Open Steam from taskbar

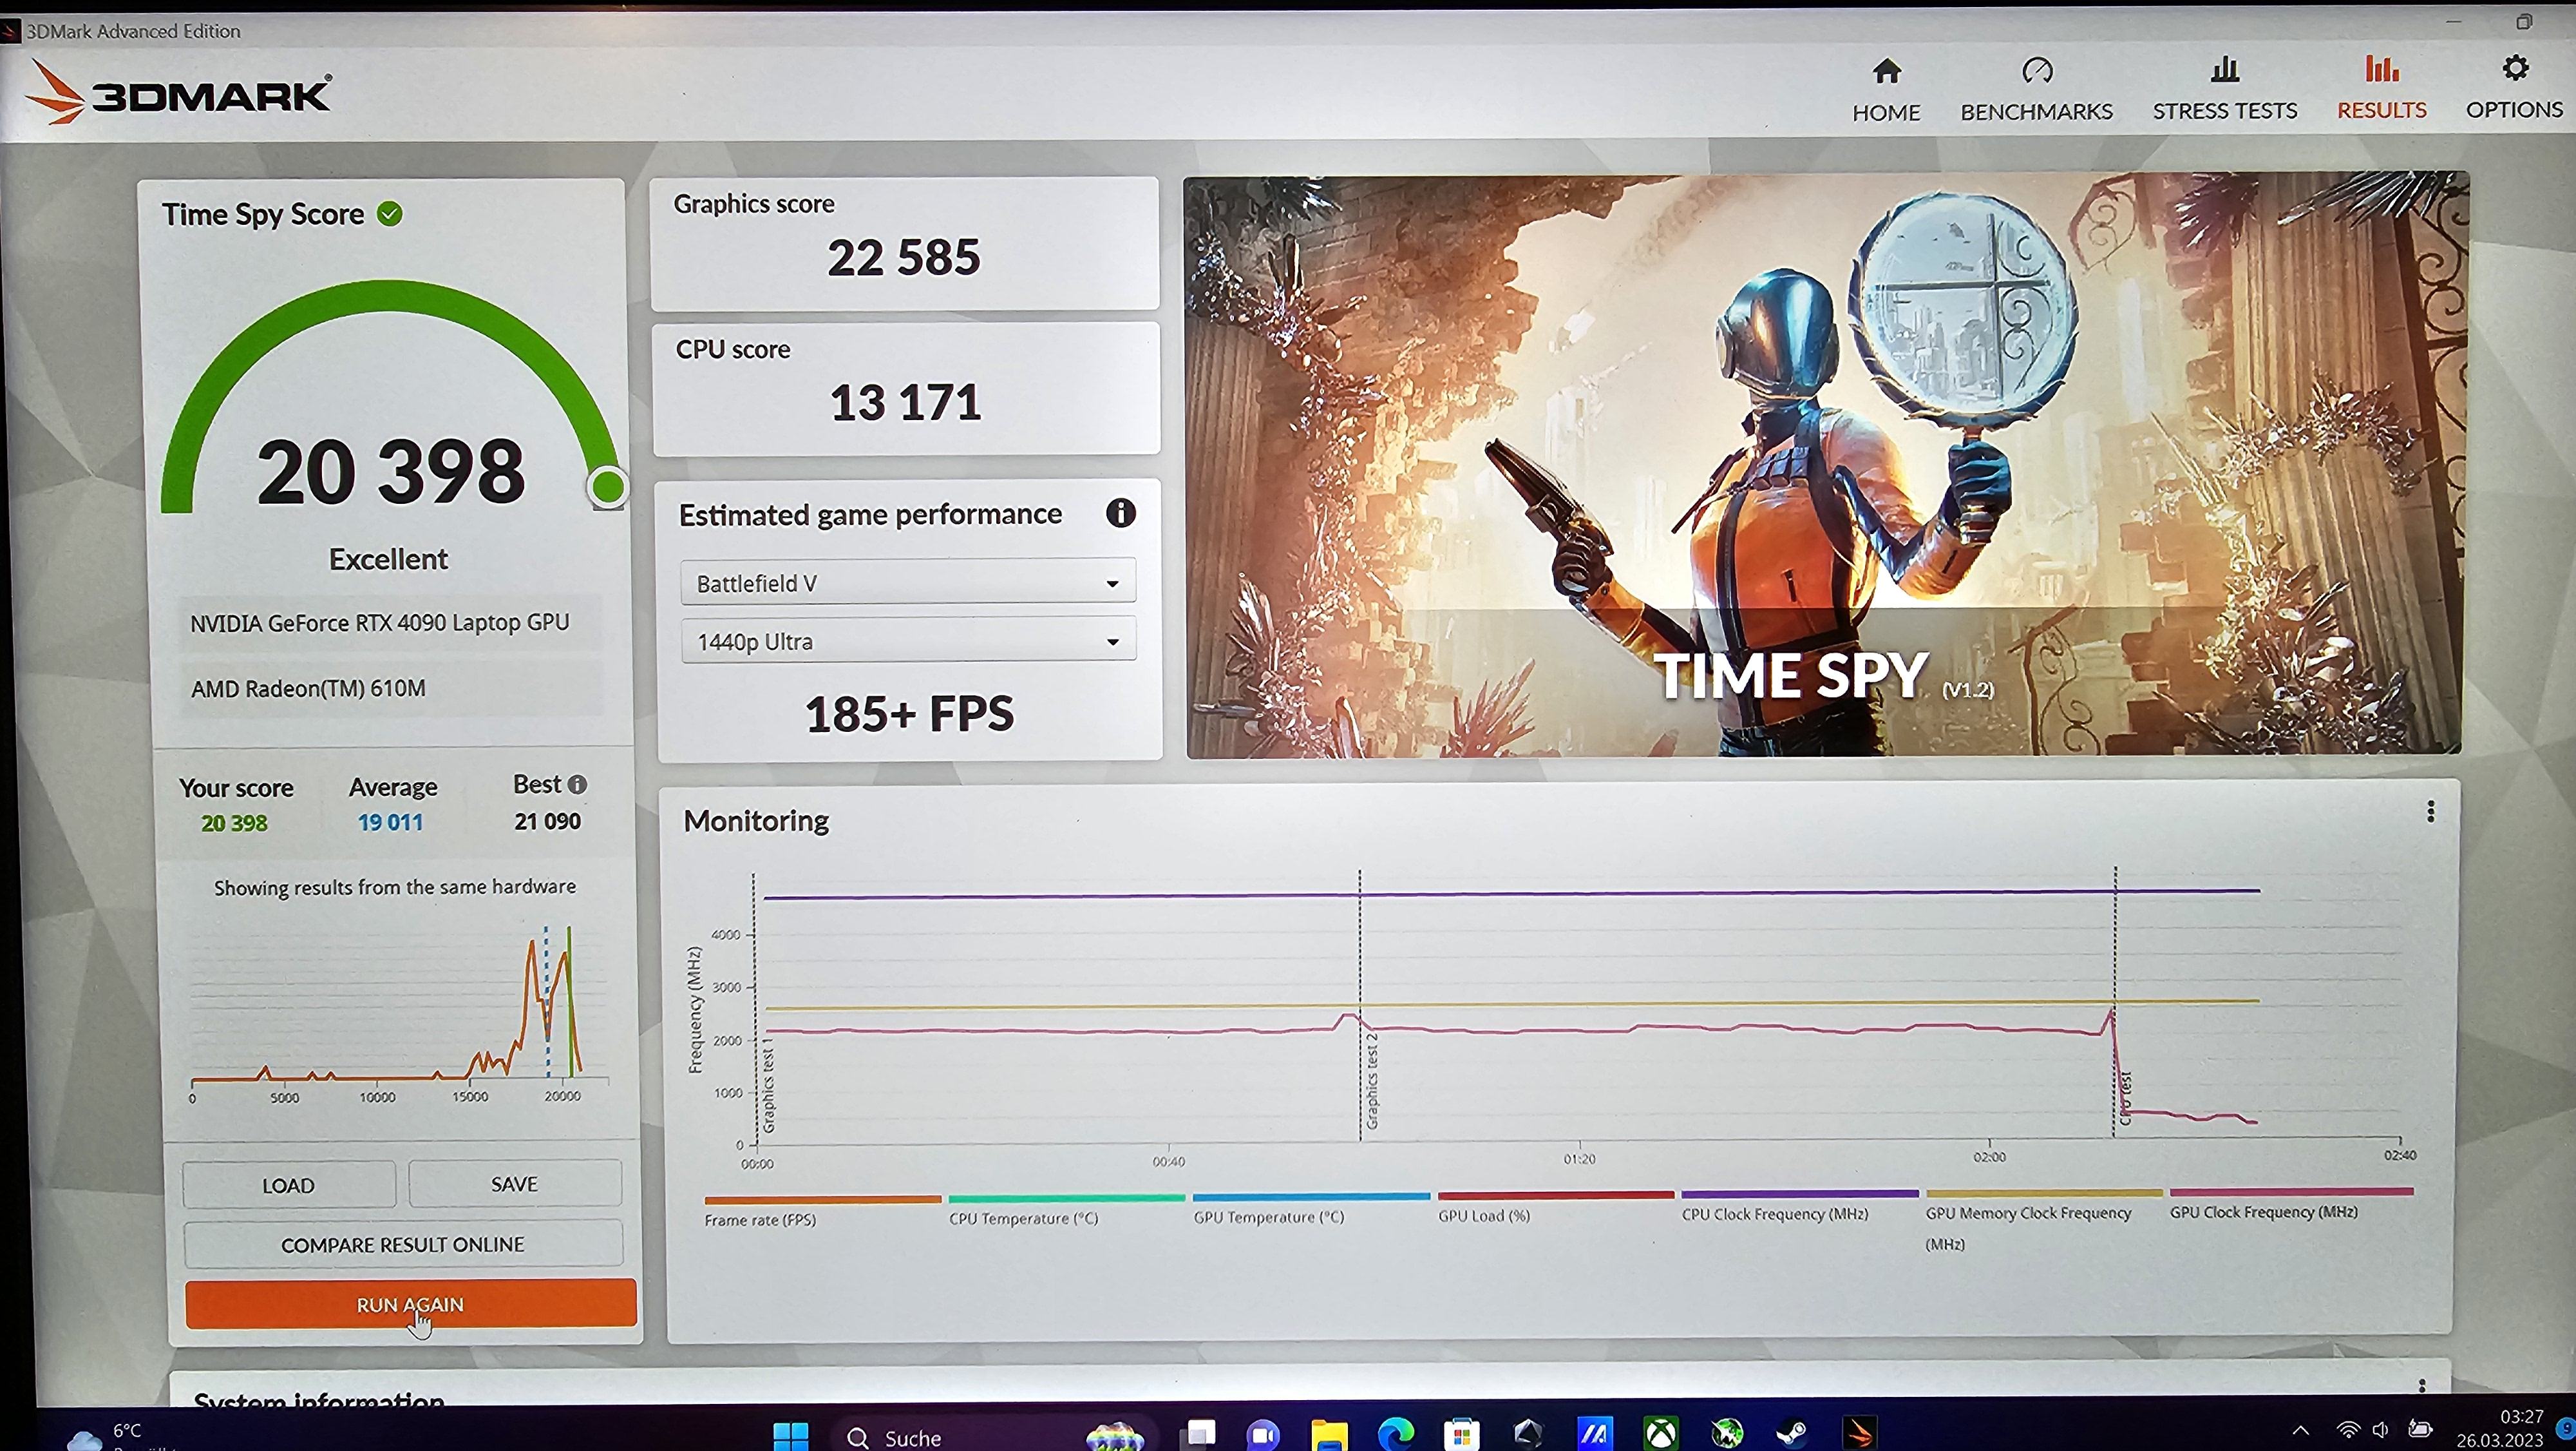(1793, 1435)
